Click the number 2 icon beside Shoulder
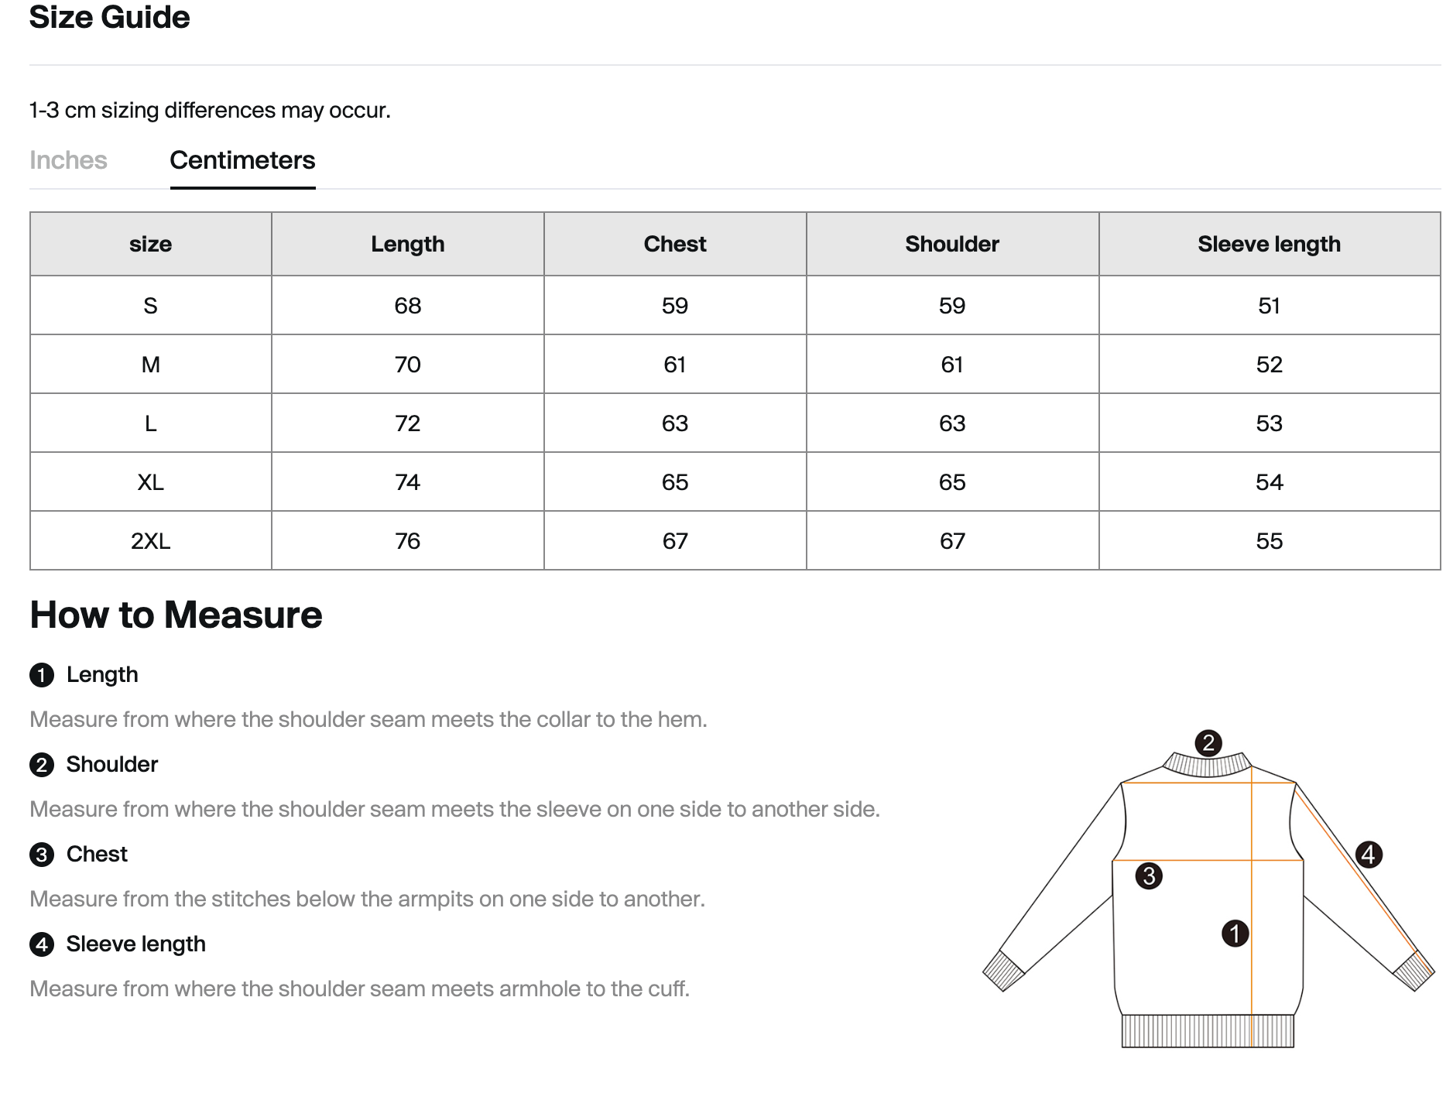1453x1100 pixels. click(x=42, y=765)
